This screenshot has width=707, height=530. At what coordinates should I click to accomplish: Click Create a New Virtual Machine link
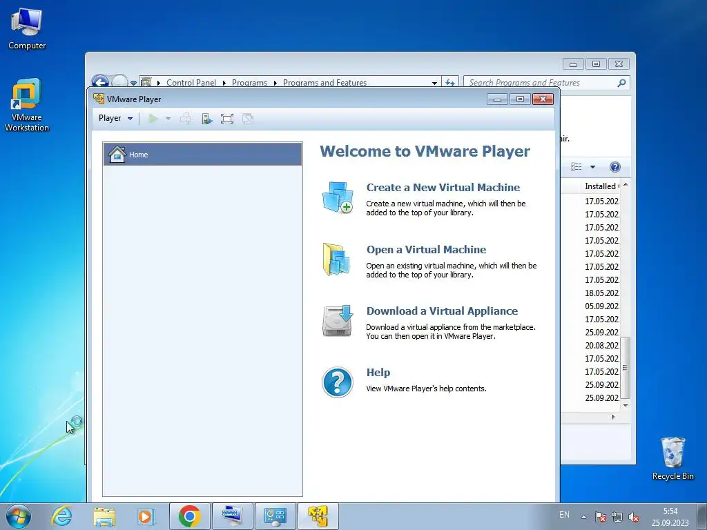pos(443,188)
